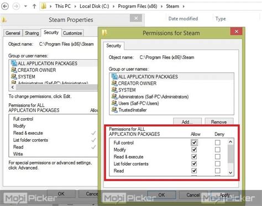
Task: Click SYSTEM group icon in Permissions dialog
Action: [x=114, y=89]
